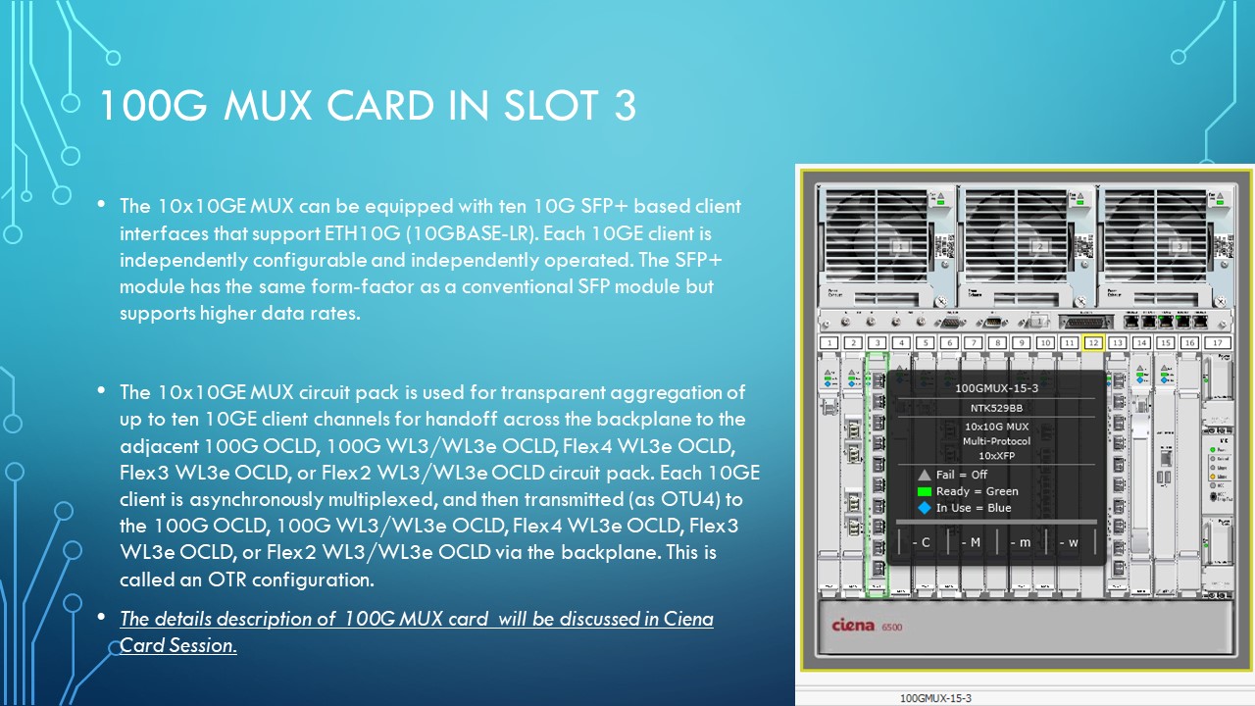Select slot number 9 label

pos(1022,342)
